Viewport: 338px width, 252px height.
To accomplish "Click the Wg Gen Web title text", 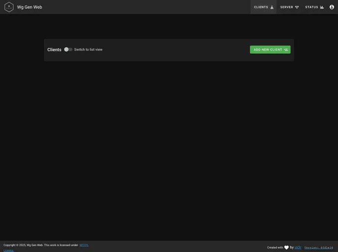I will click(29, 7).
